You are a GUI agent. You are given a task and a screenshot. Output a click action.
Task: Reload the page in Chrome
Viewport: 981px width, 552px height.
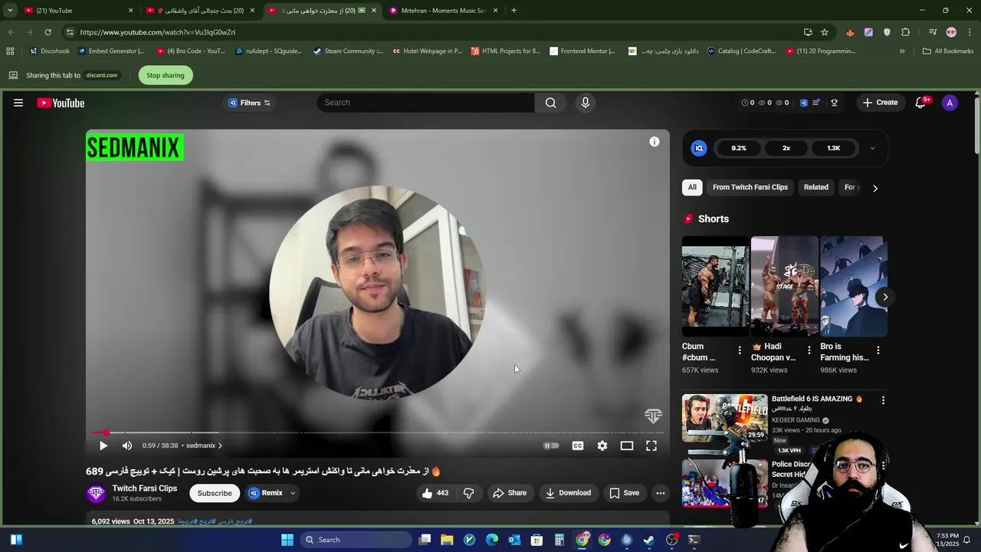pos(48,32)
